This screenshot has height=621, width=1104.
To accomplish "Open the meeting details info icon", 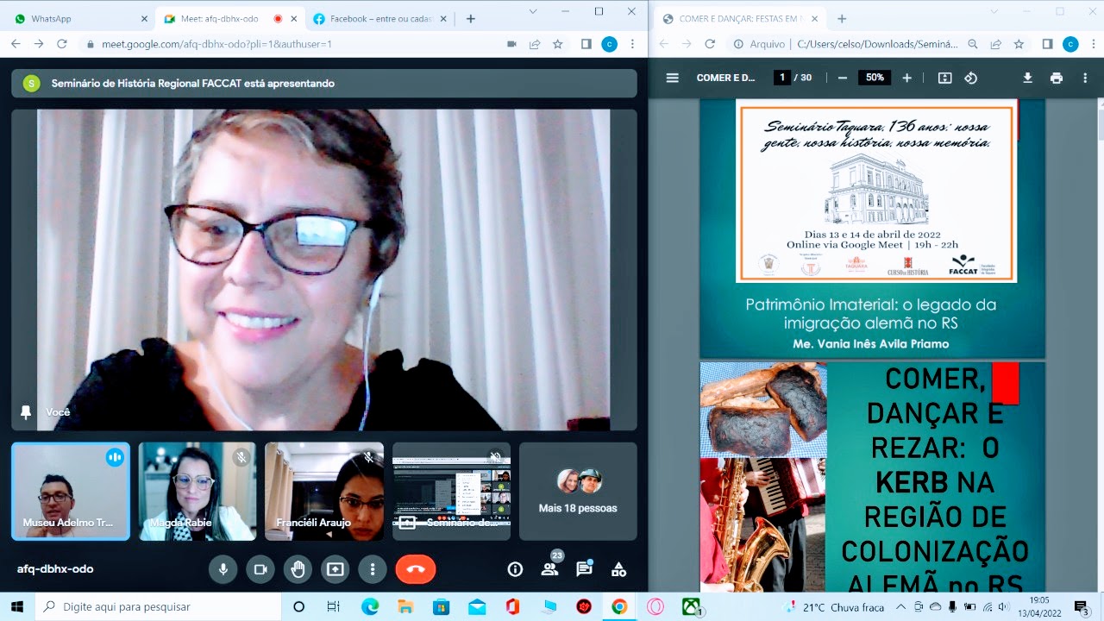I will pos(515,569).
